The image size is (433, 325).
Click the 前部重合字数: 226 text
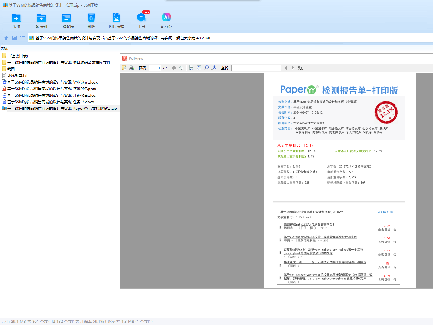click(x=340, y=172)
